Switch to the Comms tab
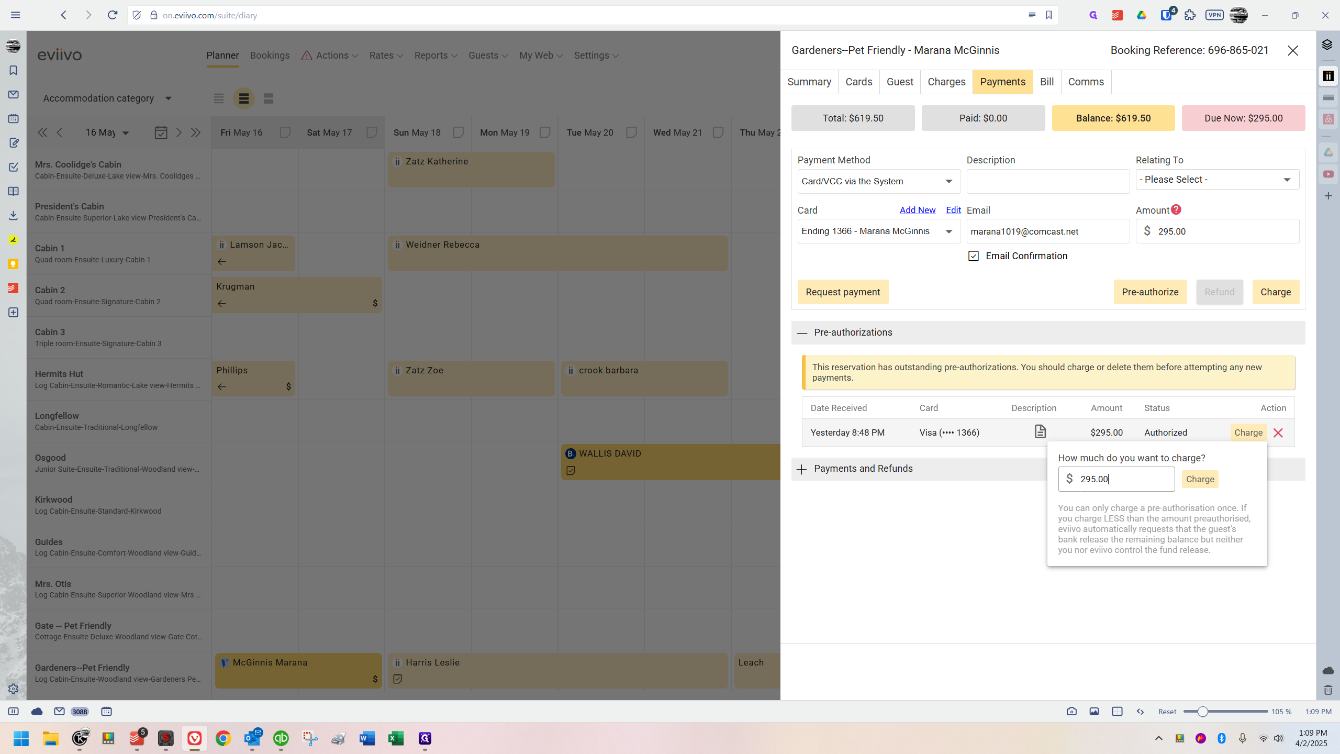 pyautogui.click(x=1086, y=82)
